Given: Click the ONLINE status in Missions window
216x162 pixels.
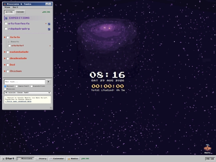Looking at the screenshot, I should click(46, 12).
